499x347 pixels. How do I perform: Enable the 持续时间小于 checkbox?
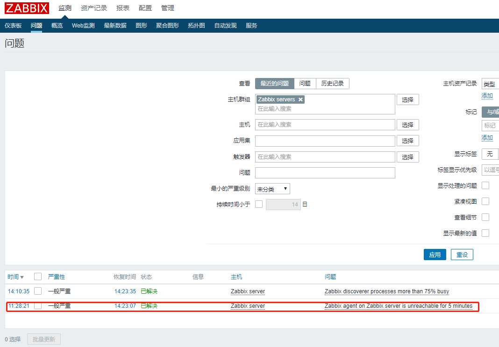tap(259, 204)
